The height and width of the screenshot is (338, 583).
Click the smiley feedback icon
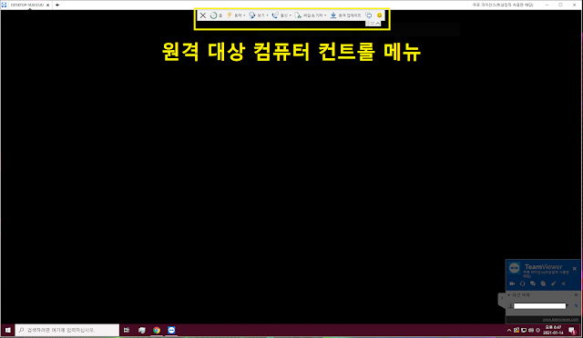click(x=379, y=15)
